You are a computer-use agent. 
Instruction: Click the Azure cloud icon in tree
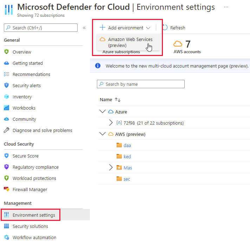(111, 111)
